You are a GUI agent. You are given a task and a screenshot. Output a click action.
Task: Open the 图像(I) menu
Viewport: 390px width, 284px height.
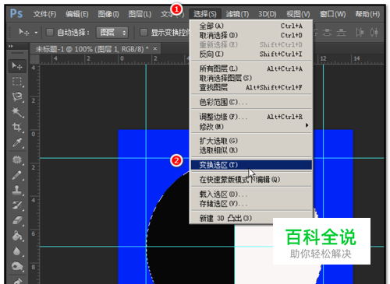108,14
